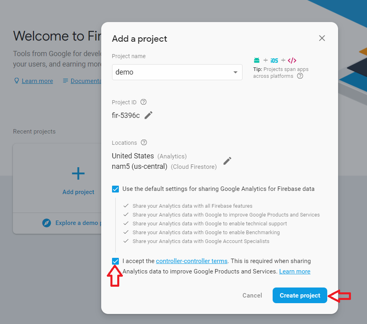
Task: Cancel the project creation
Action: (252, 296)
